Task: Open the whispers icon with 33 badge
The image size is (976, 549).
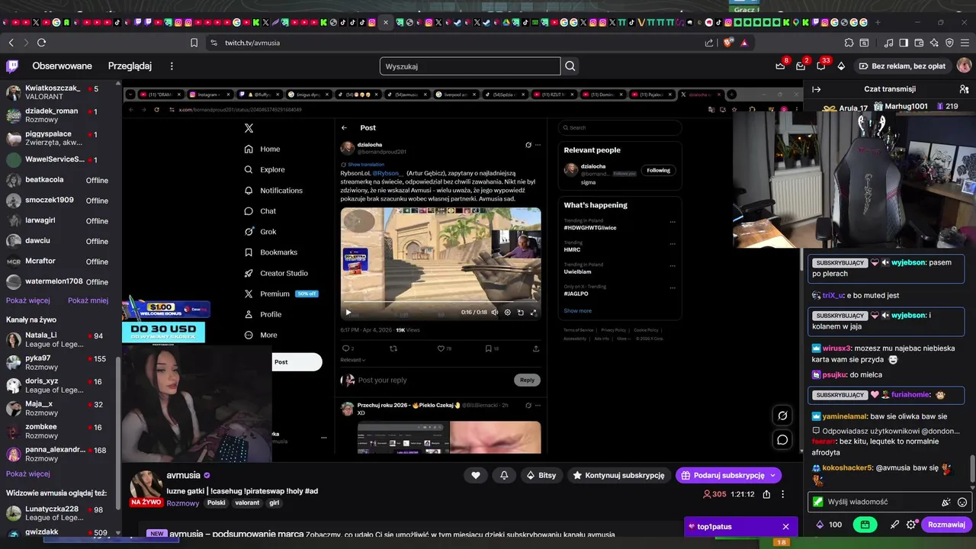Action: click(x=820, y=66)
